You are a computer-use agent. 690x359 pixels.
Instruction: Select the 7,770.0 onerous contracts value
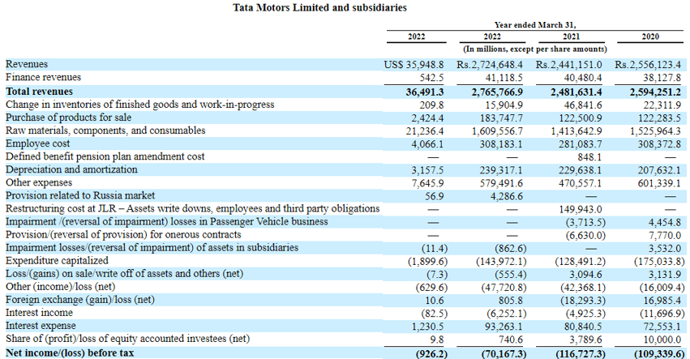pyautogui.click(x=665, y=235)
